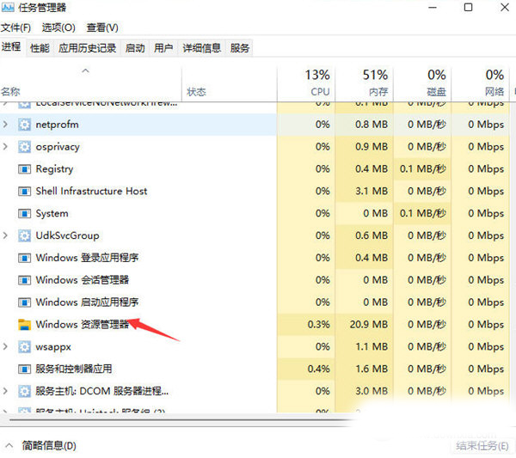
Task: Switch to the 进程 tab
Action: (x=11, y=46)
